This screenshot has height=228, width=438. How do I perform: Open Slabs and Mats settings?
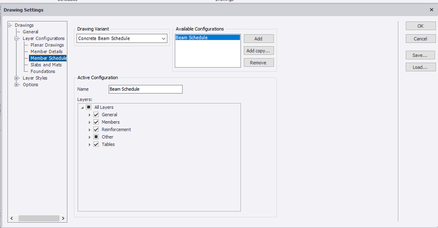click(46, 65)
